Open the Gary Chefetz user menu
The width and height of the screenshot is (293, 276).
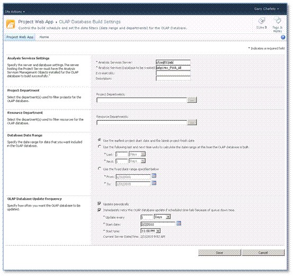pyautogui.click(x=267, y=9)
